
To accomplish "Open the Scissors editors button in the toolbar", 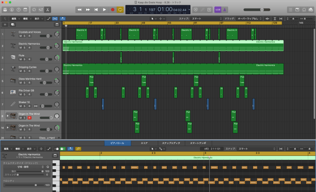I will pyautogui.click(x=48, y=9).
